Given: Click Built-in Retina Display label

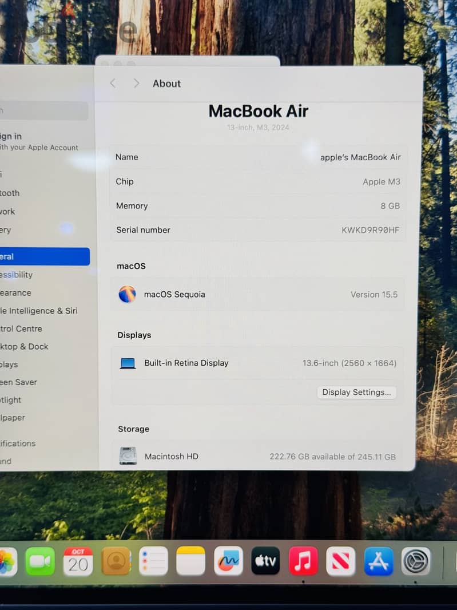Looking at the screenshot, I should point(186,363).
